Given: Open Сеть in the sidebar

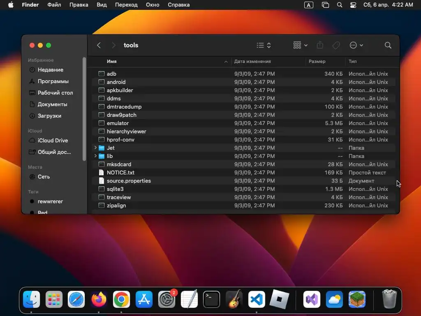Looking at the screenshot, I should coord(44,177).
